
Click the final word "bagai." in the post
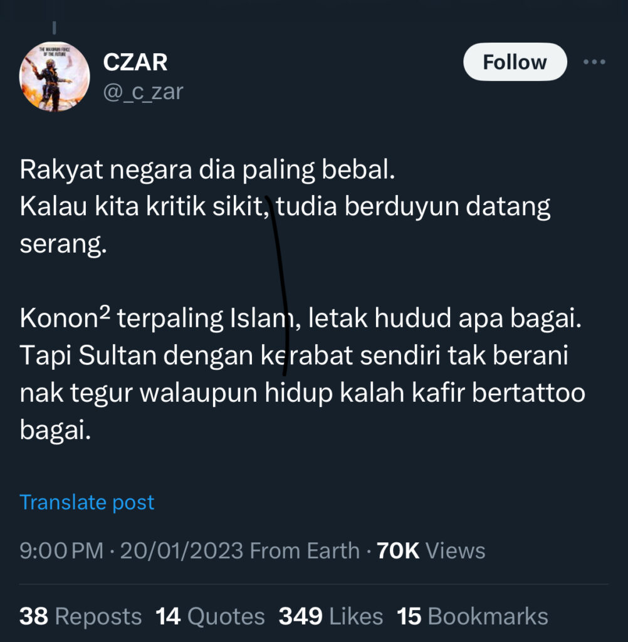point(55,430)
